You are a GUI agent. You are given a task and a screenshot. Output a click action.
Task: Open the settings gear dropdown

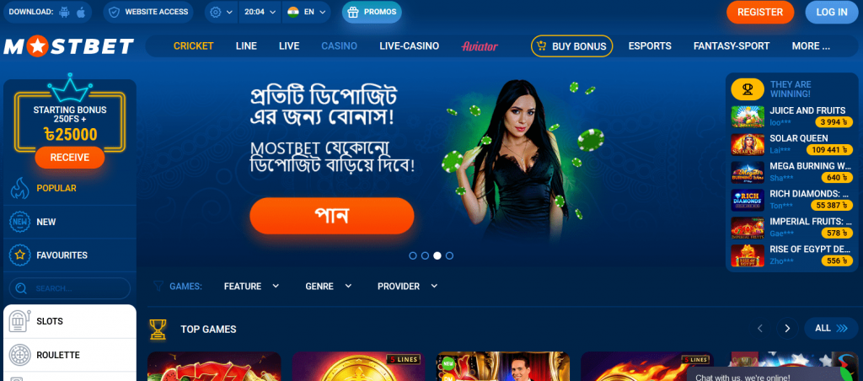click(222, 12)
